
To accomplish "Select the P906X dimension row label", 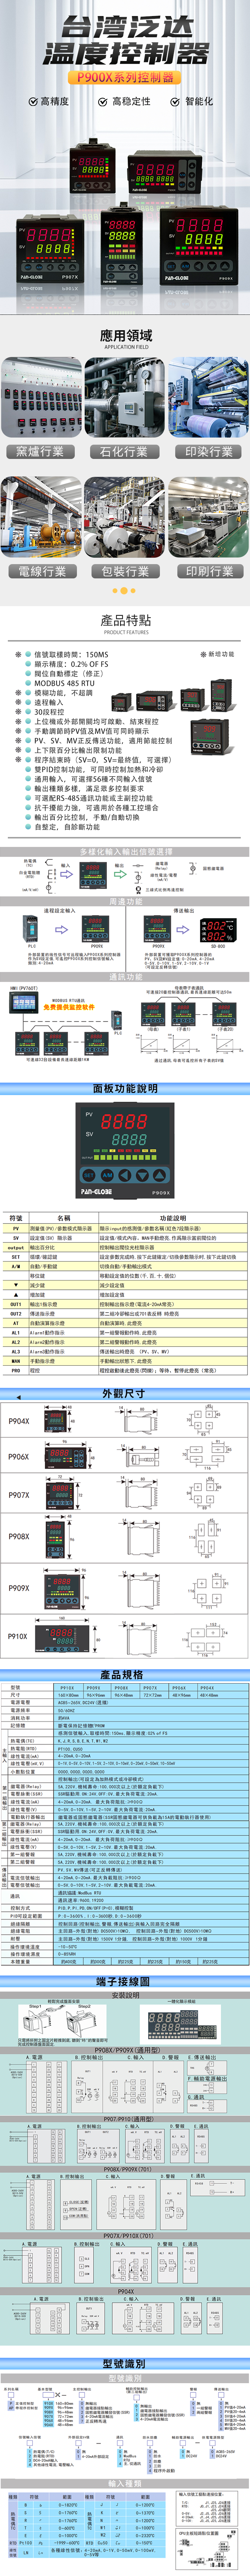I will tap(18, 1457).
